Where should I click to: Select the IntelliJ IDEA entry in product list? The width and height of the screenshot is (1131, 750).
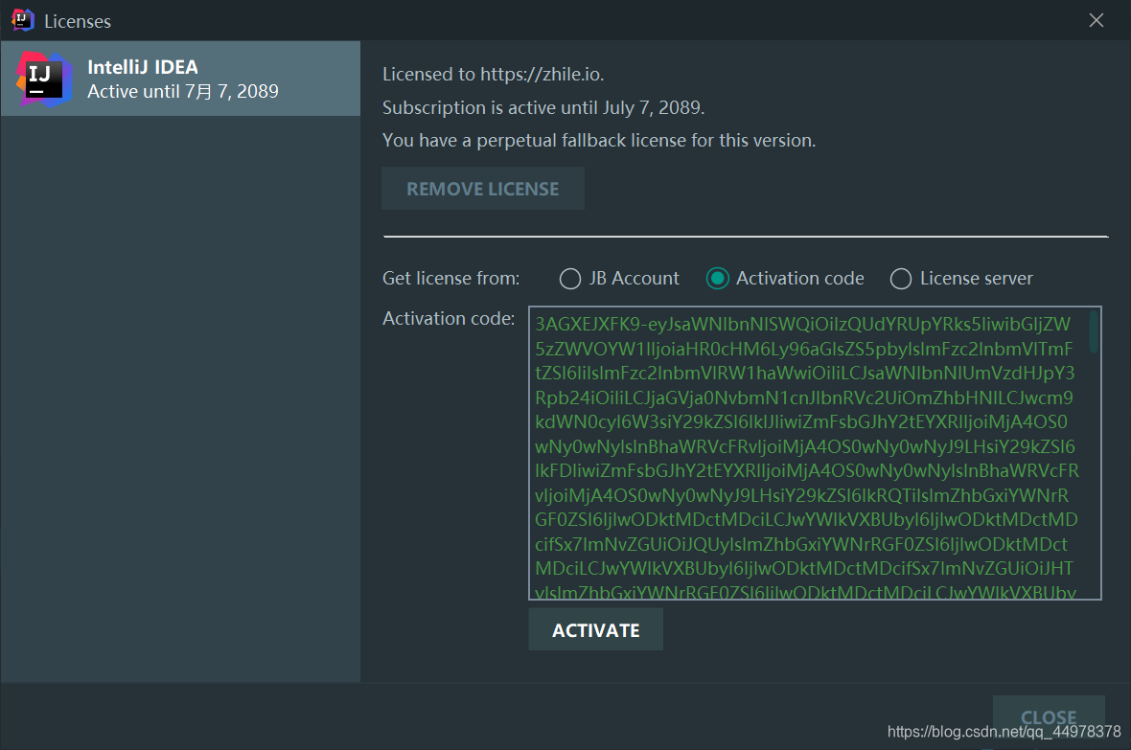point(180,79)
